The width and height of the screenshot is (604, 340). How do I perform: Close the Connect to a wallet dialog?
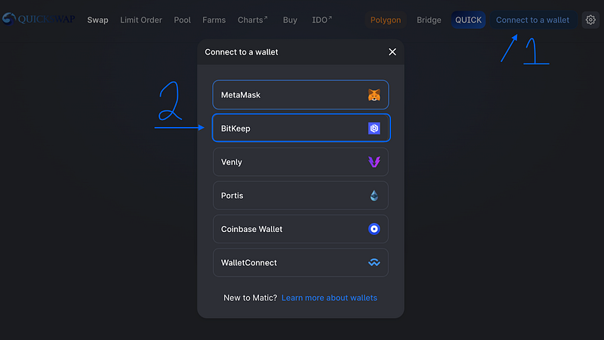392,51
